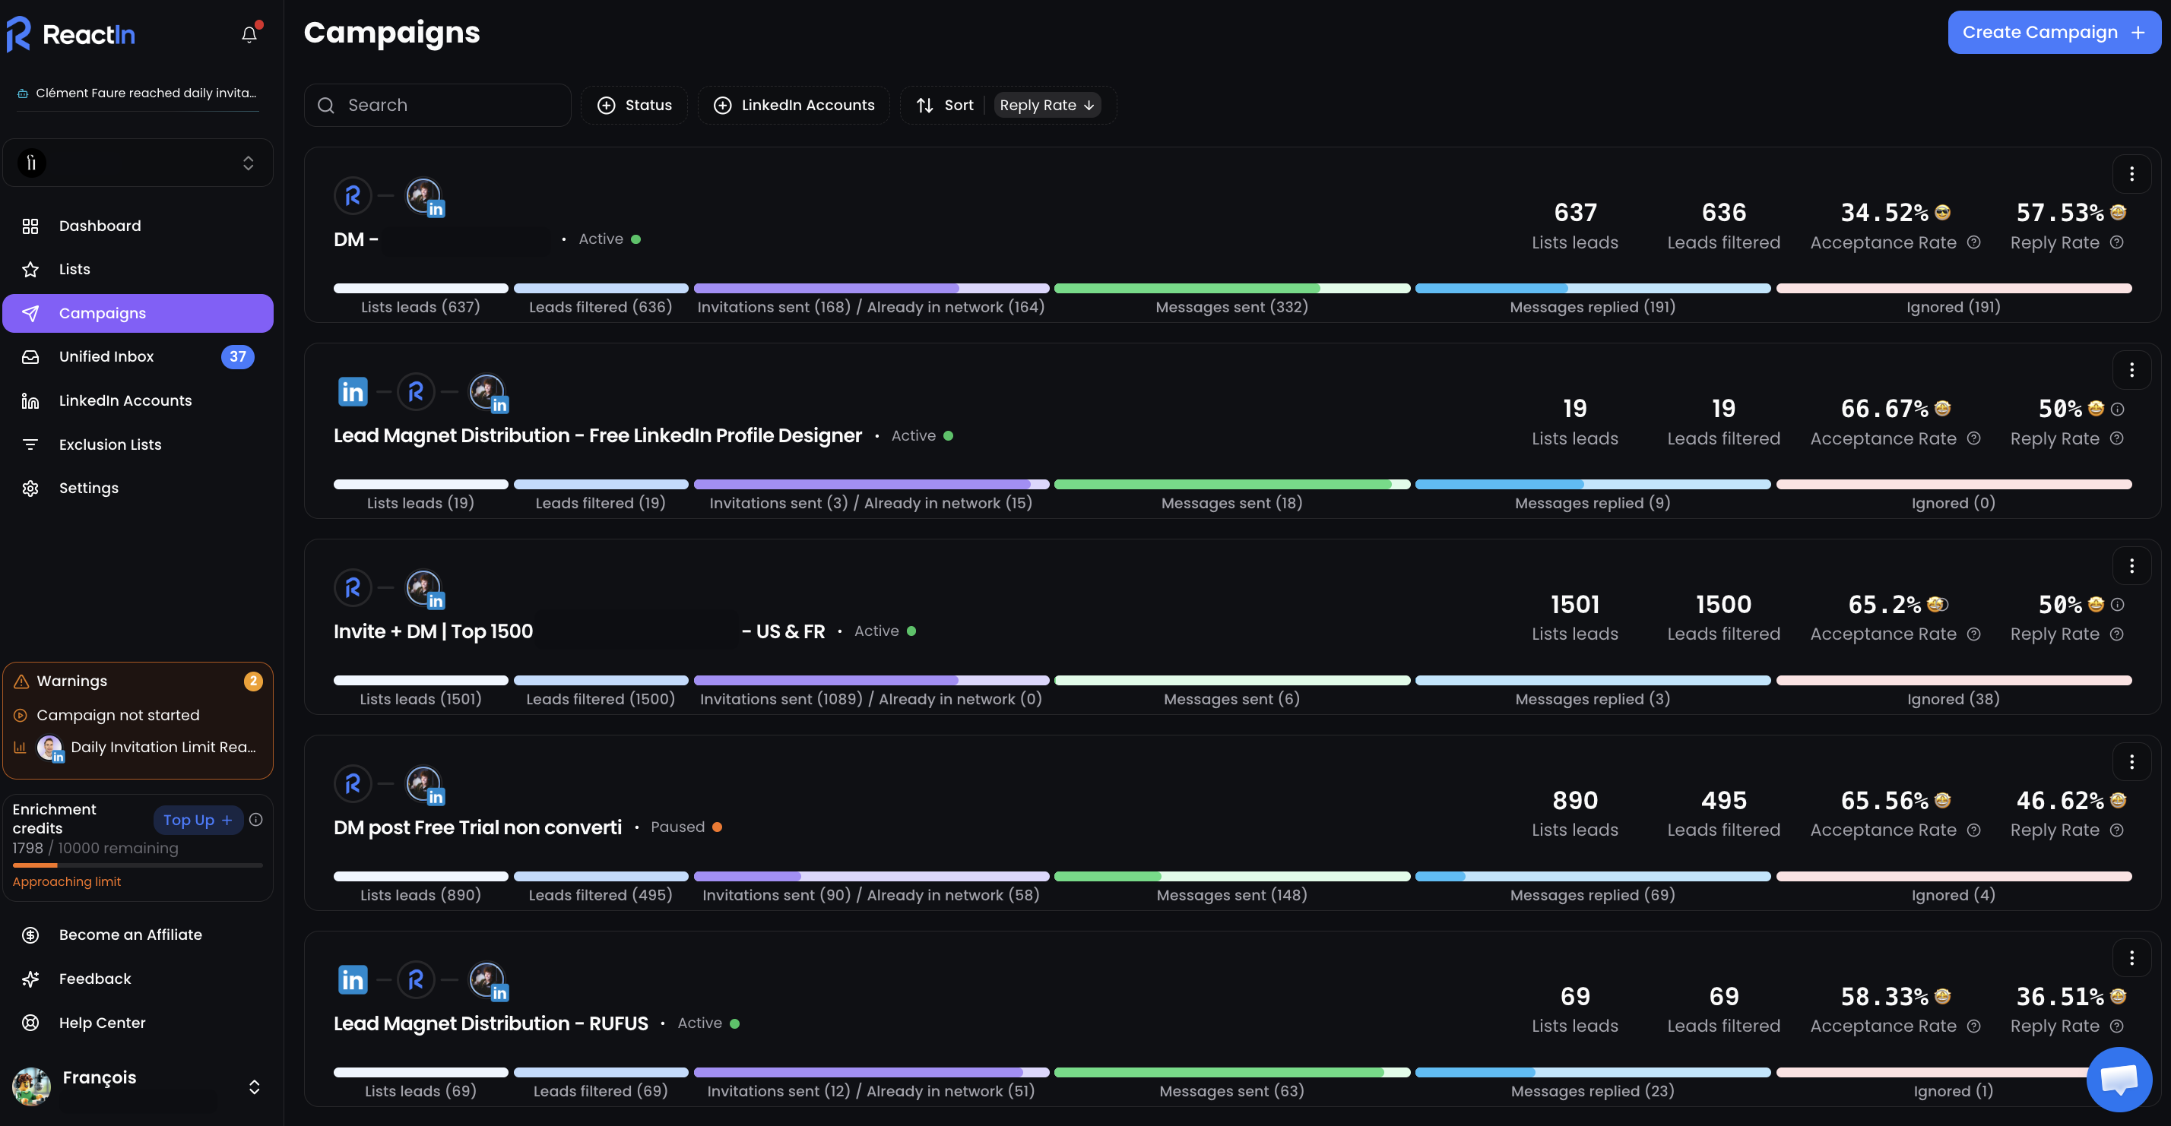
Task: Click the info icon beside Top Up
Action: point(256,820)
